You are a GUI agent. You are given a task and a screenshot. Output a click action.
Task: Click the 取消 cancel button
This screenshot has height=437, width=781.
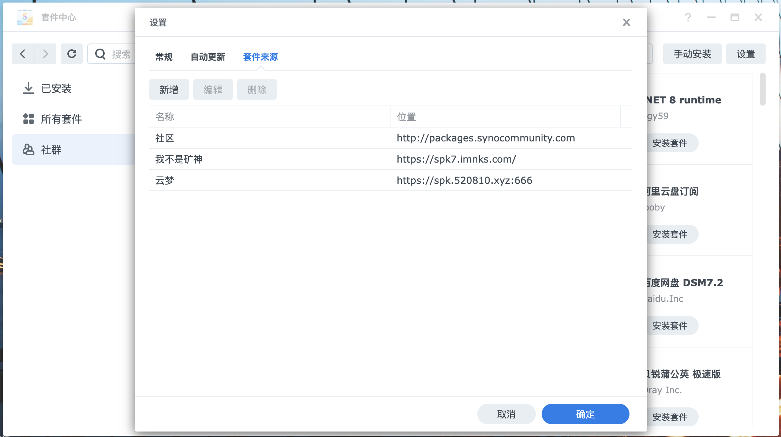pyautogui.click(x=506, y=414)
